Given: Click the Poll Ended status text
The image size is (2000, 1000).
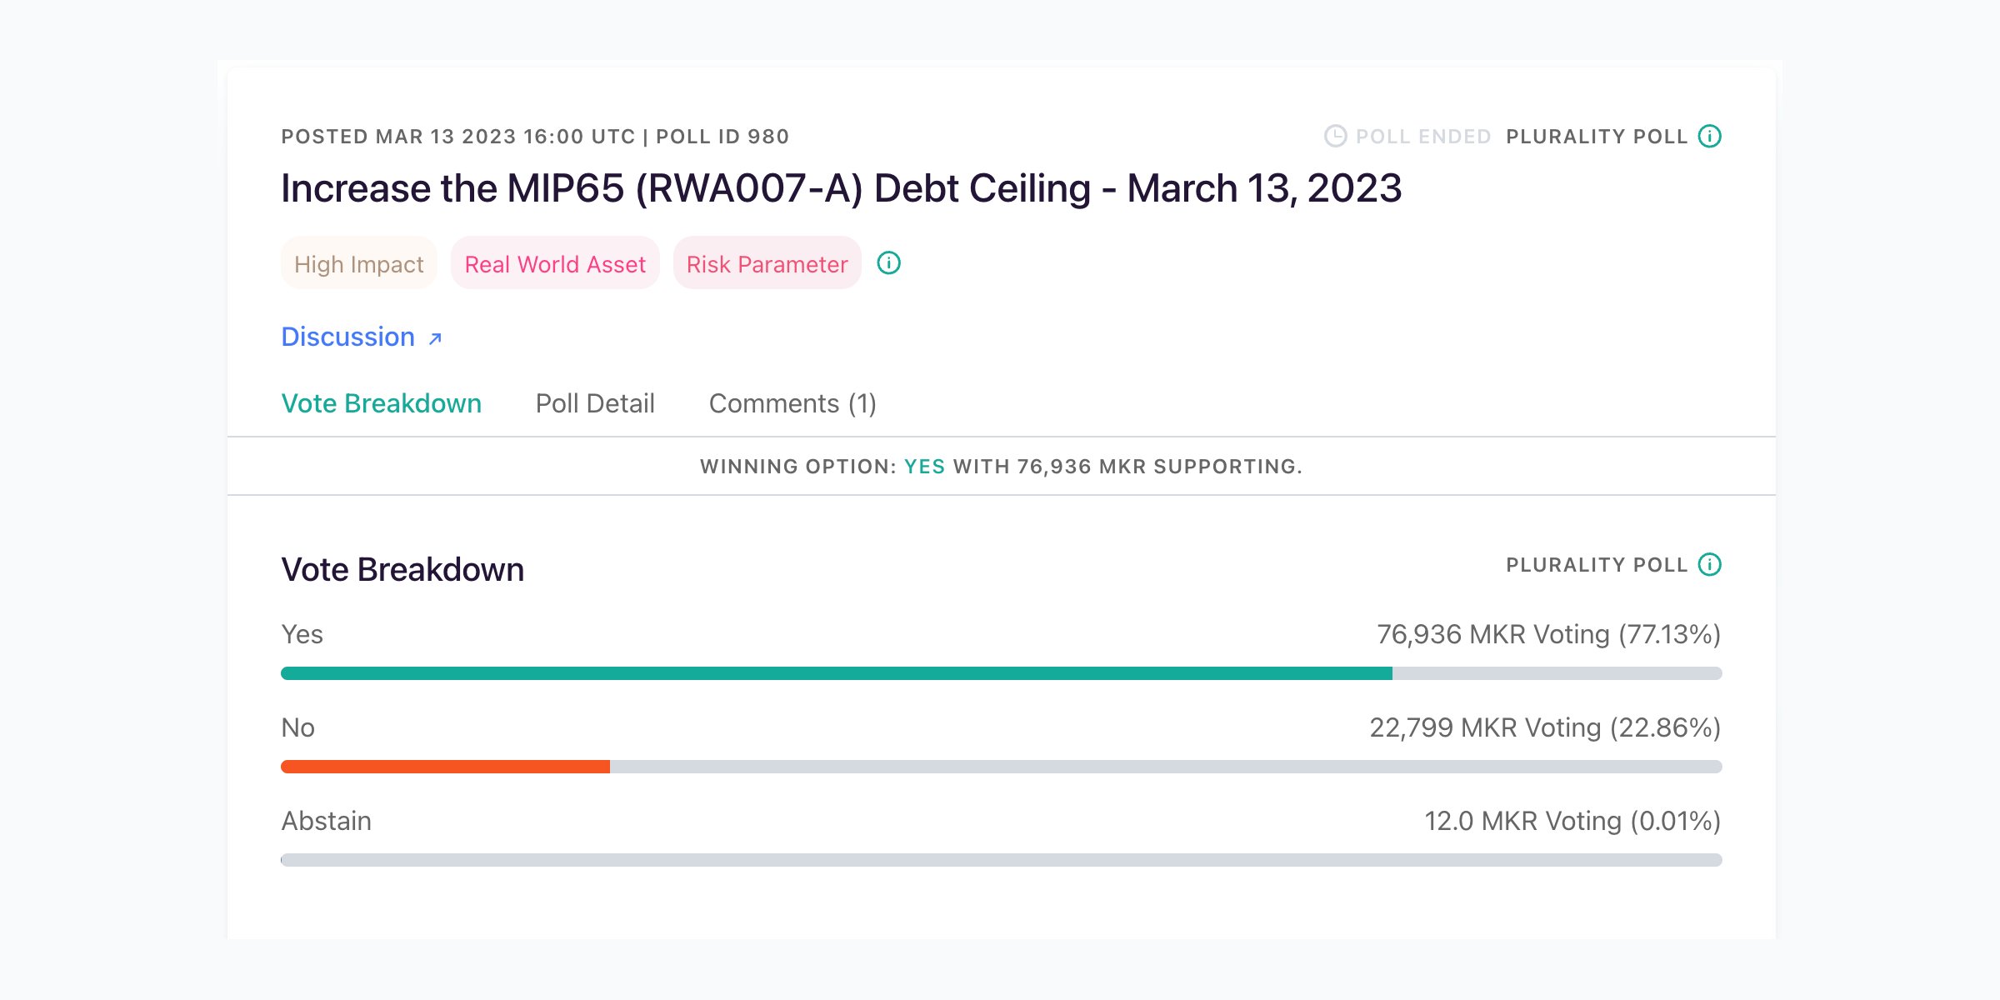Looking at the screenshot, I should (x=1422, y=137).
